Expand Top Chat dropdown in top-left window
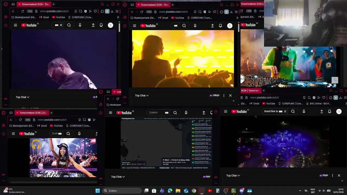347x195 pixels. [23, 97]
